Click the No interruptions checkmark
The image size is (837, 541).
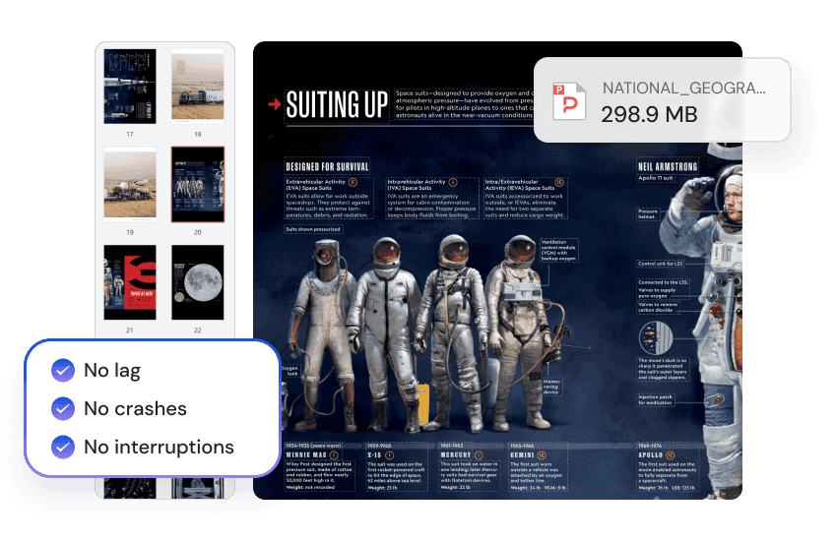pos(63,447)
